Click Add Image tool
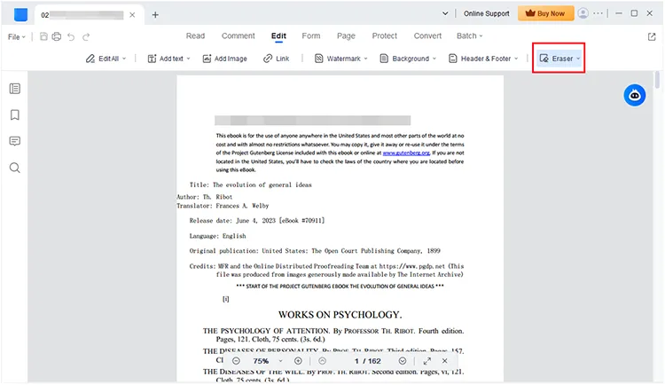665x385 pixels. (x=225, y=59)
